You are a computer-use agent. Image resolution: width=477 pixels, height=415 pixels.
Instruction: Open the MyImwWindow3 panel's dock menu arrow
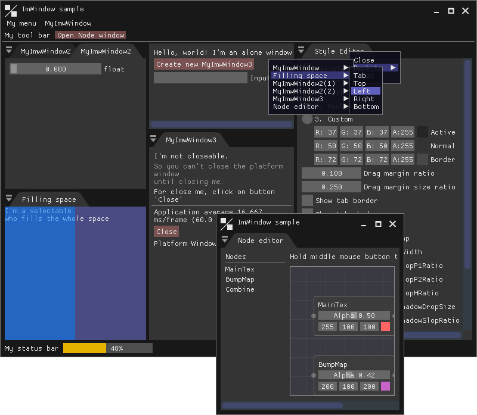[153, 139]
